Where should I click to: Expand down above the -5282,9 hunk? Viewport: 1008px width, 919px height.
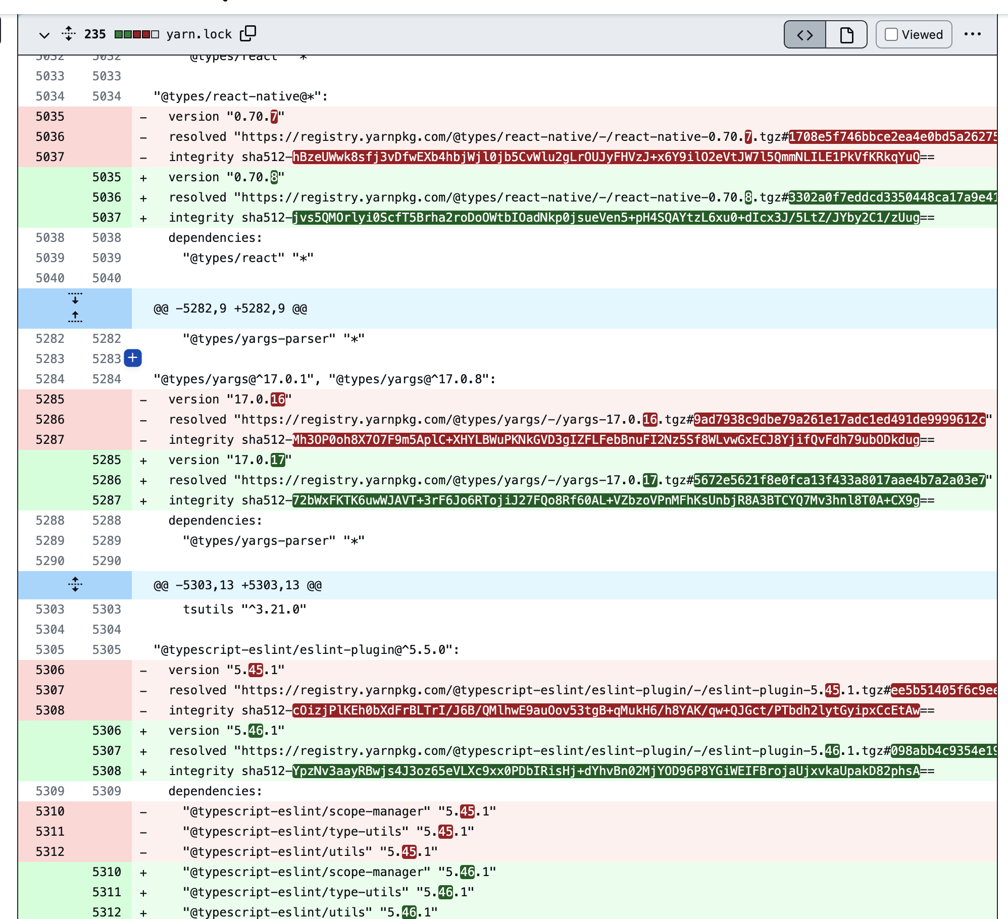75,298
